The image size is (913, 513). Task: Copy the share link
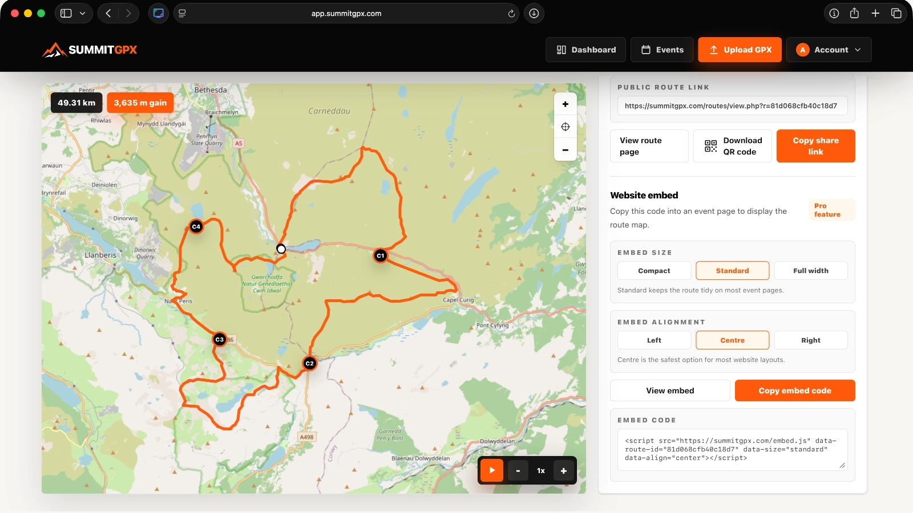816,146
